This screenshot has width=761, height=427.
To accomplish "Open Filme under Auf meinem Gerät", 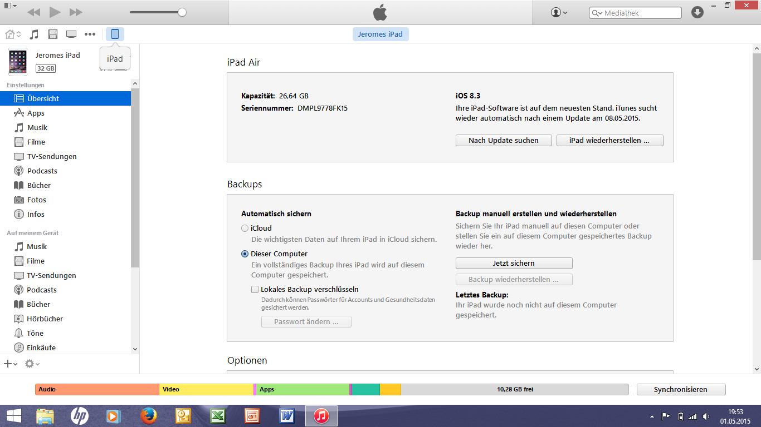I will (x=66, y=261).
